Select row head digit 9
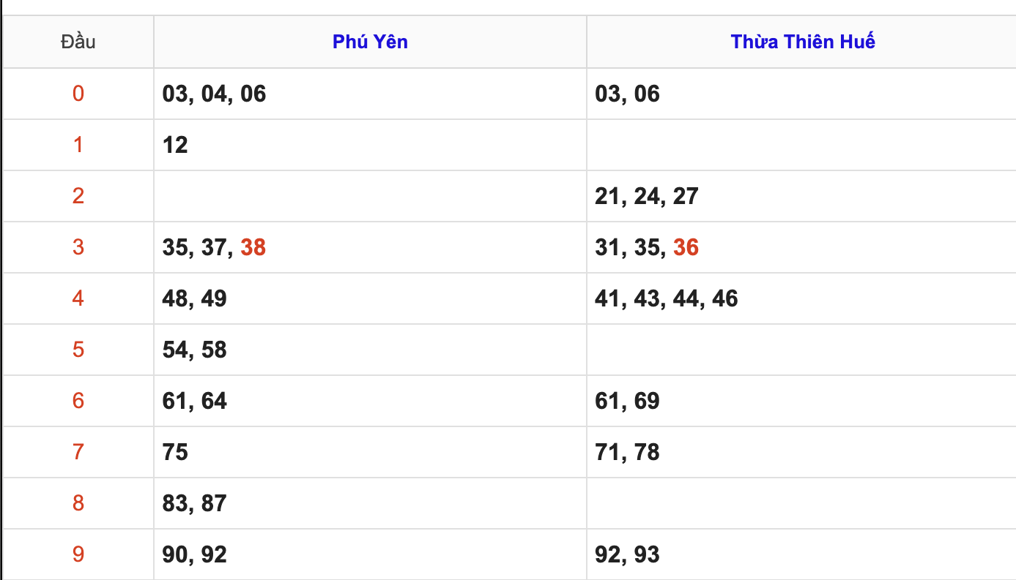This screenshot has height=580, width=1016. (78, 554)
